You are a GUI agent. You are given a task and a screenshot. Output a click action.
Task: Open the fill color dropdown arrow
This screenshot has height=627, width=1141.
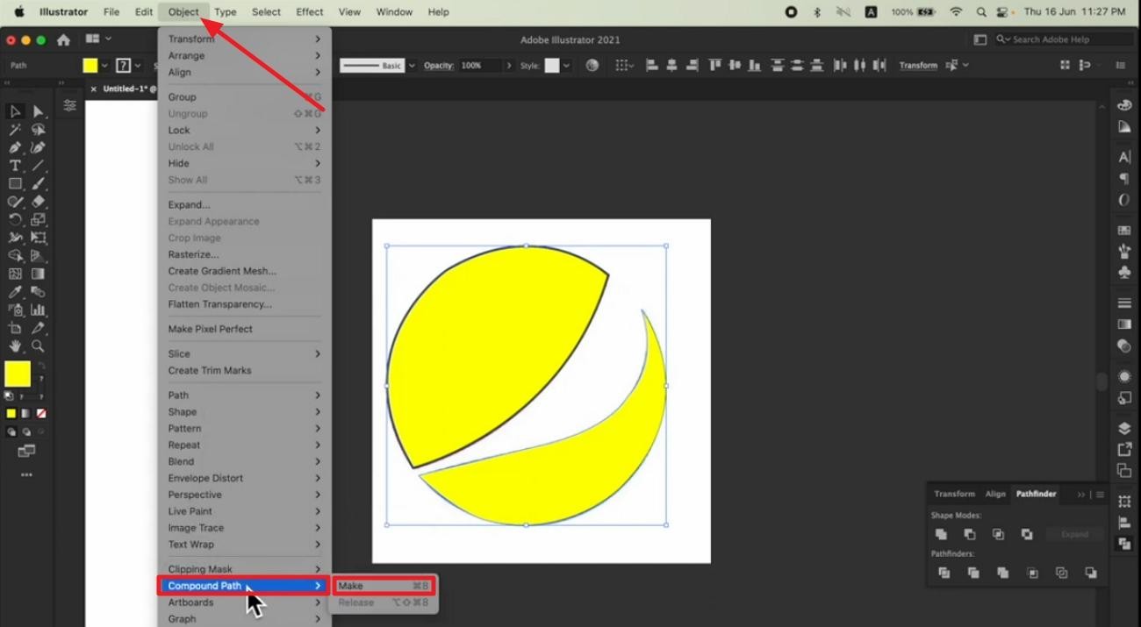(105, 65)
